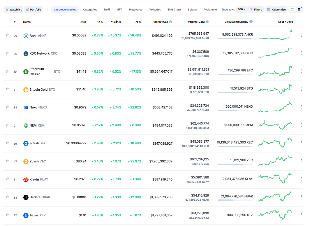The width and height of the screenshot is (312, 226).
Task: Show Volume(24h) info tooltip icon
Action: (207, 22)
